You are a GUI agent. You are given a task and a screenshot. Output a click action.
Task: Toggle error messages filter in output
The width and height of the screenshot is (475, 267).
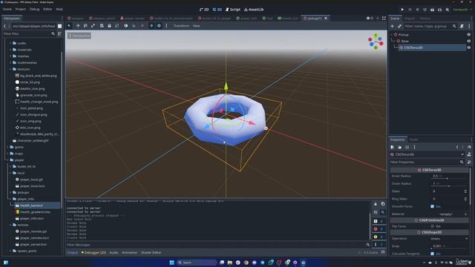pyautogui.click(x=379, y=229)
